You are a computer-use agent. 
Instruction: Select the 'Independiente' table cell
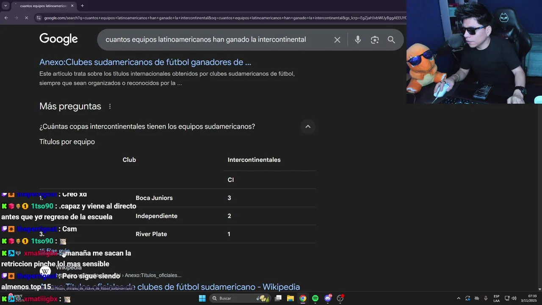(x=156, y=216)
